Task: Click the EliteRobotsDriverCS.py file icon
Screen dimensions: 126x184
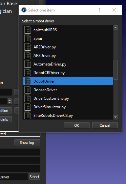Action: (x=28, y=116)
